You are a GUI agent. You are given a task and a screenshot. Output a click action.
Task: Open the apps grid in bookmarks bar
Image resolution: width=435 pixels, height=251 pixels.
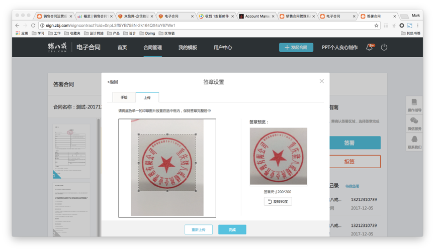[18, 33]
